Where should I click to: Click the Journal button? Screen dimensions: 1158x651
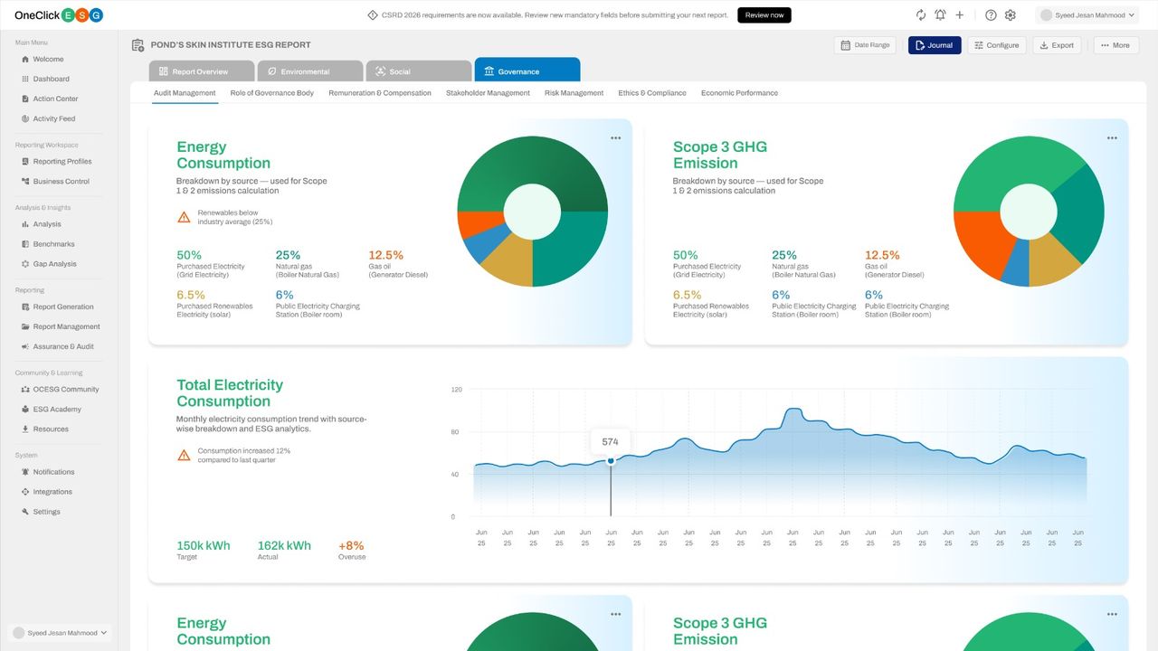[935, 45]
